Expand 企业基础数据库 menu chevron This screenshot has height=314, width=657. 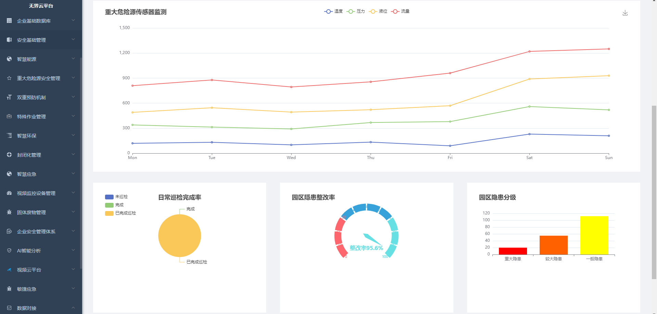click(x=73, y=21)
